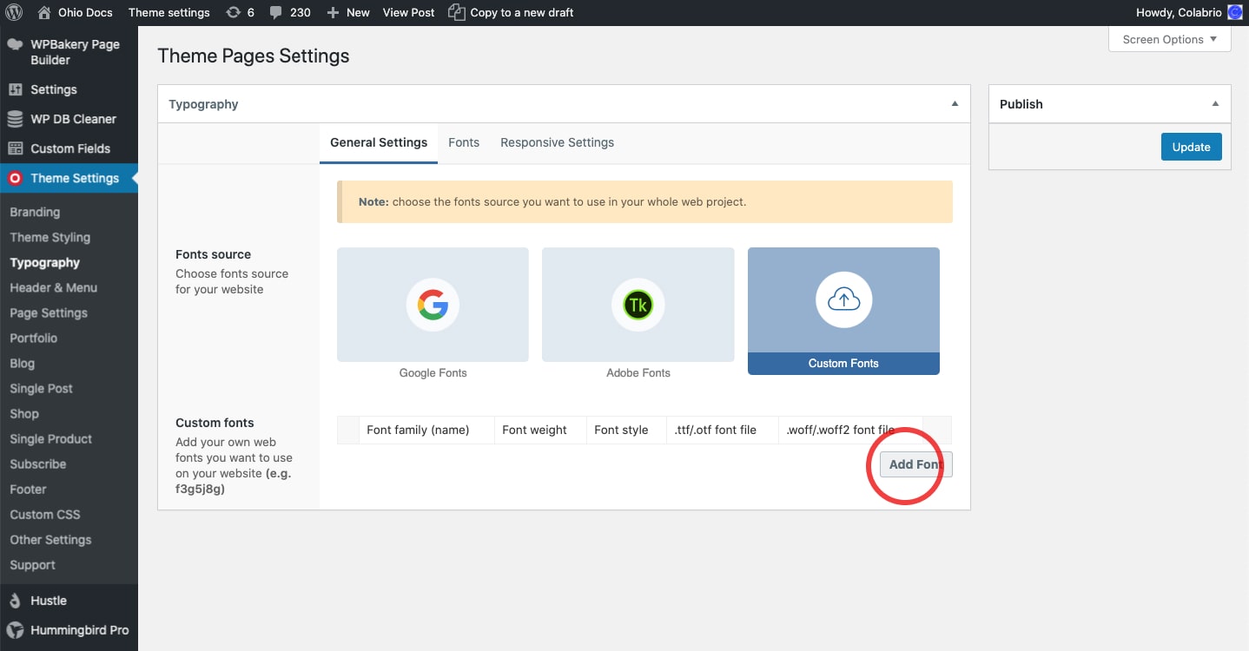
Task: Open Theme settings in admin bar
Action: click(169, 12)
